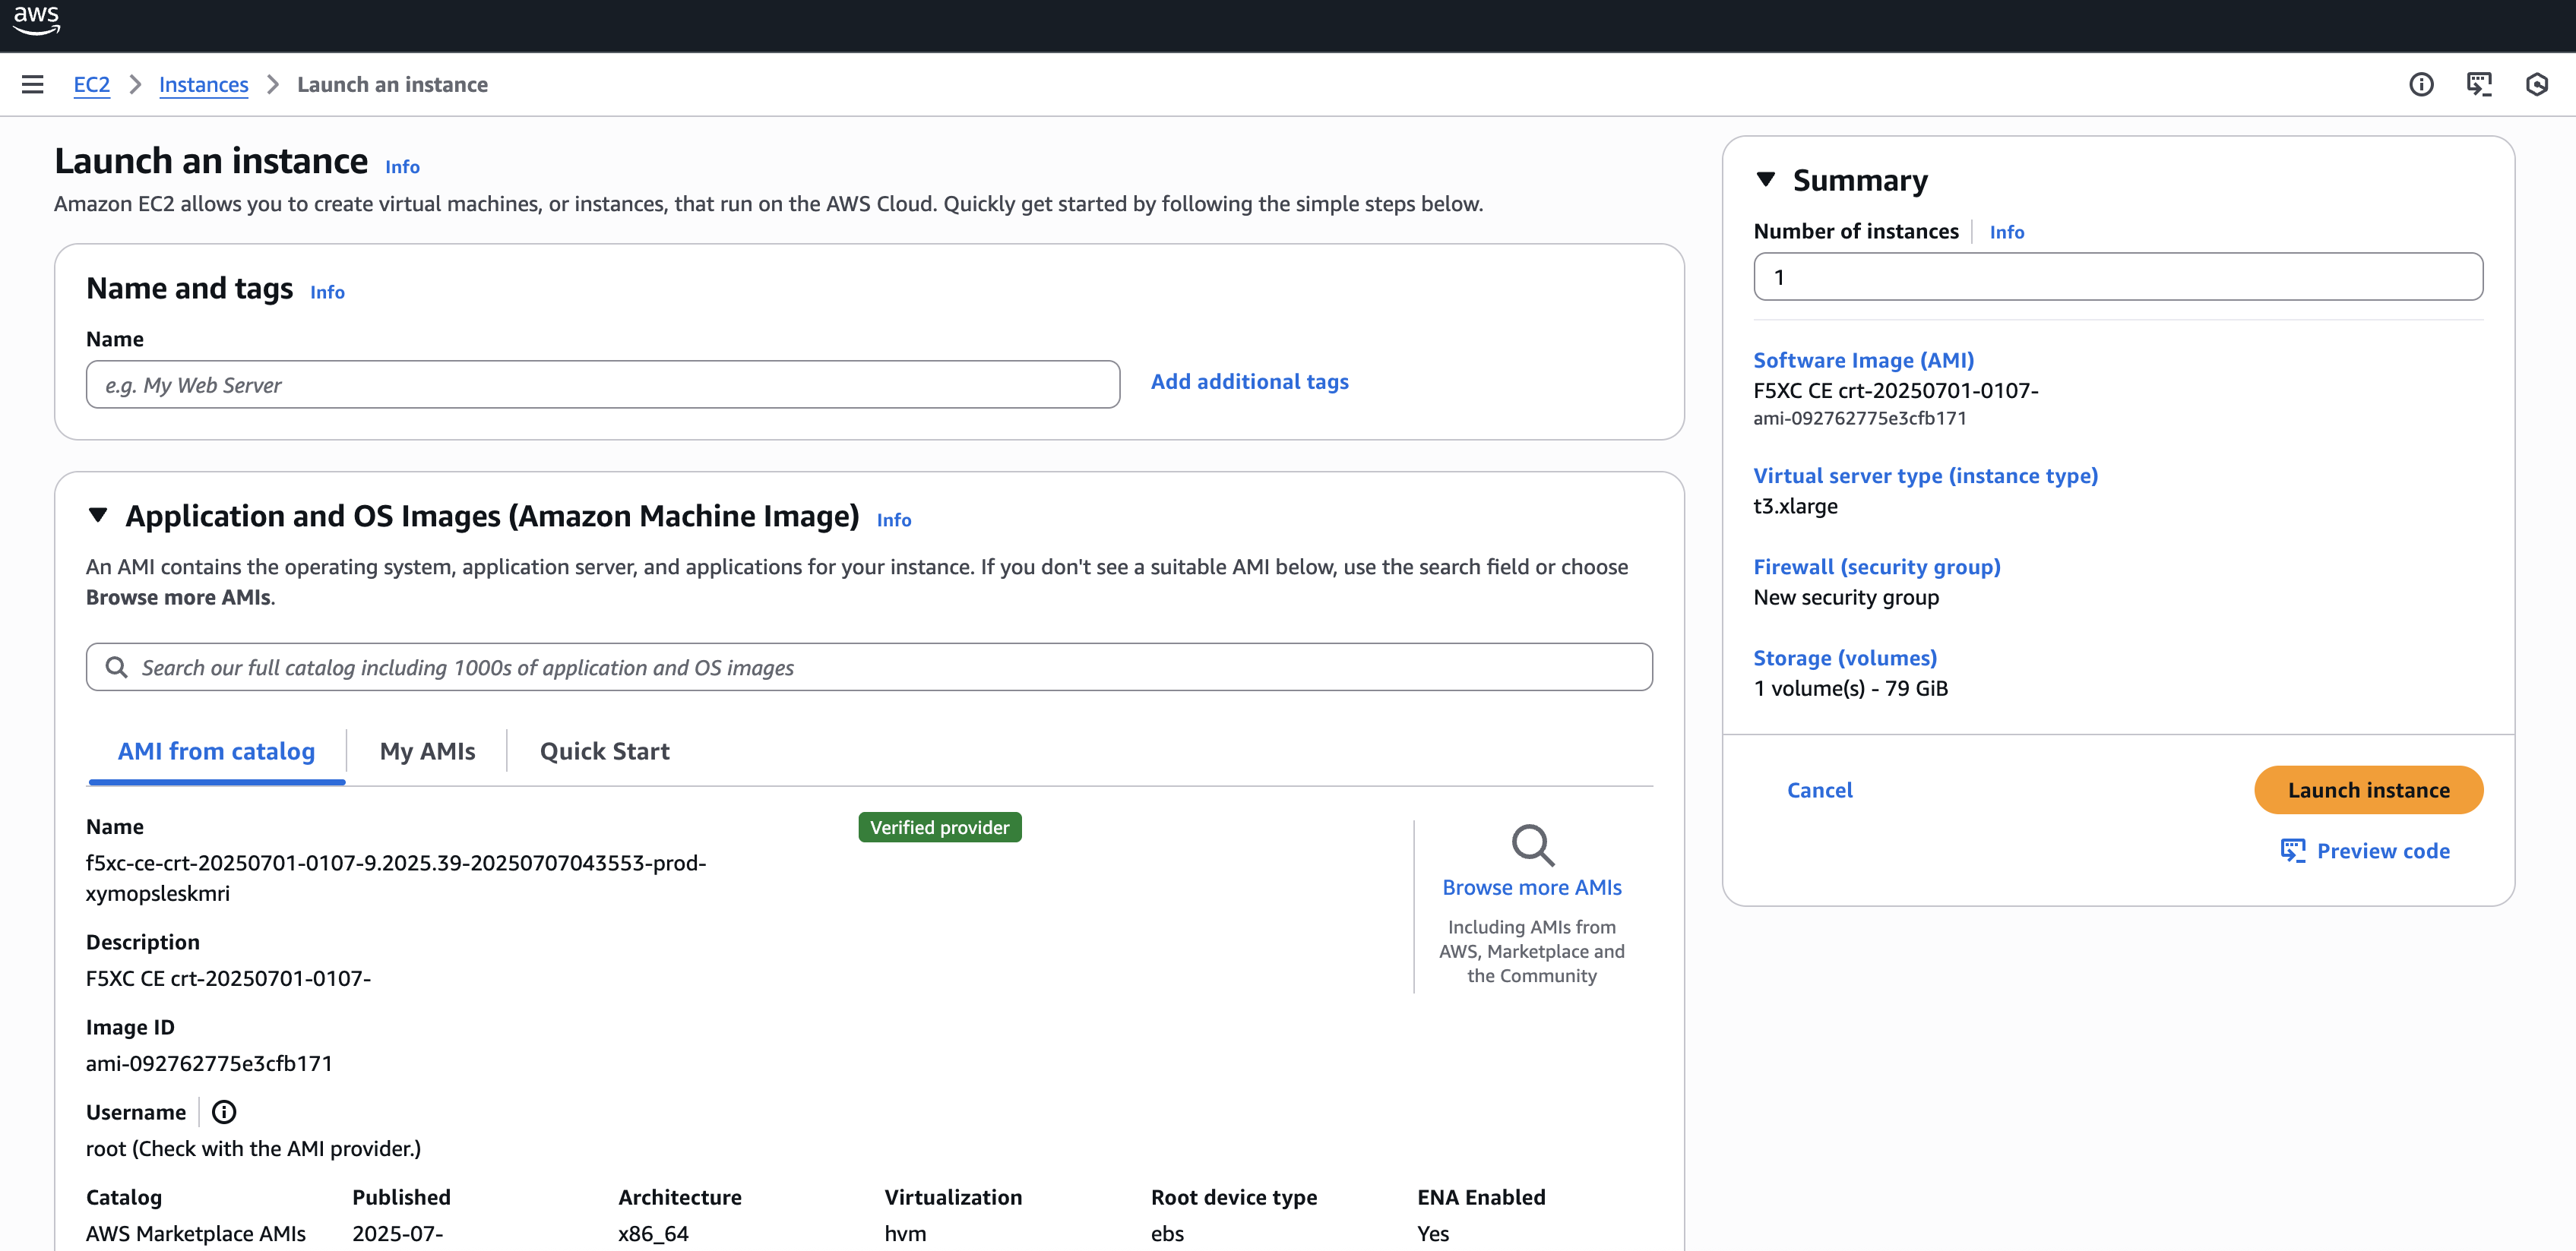
Task: Open the Quick Start tab
Action: coord(604,750)
